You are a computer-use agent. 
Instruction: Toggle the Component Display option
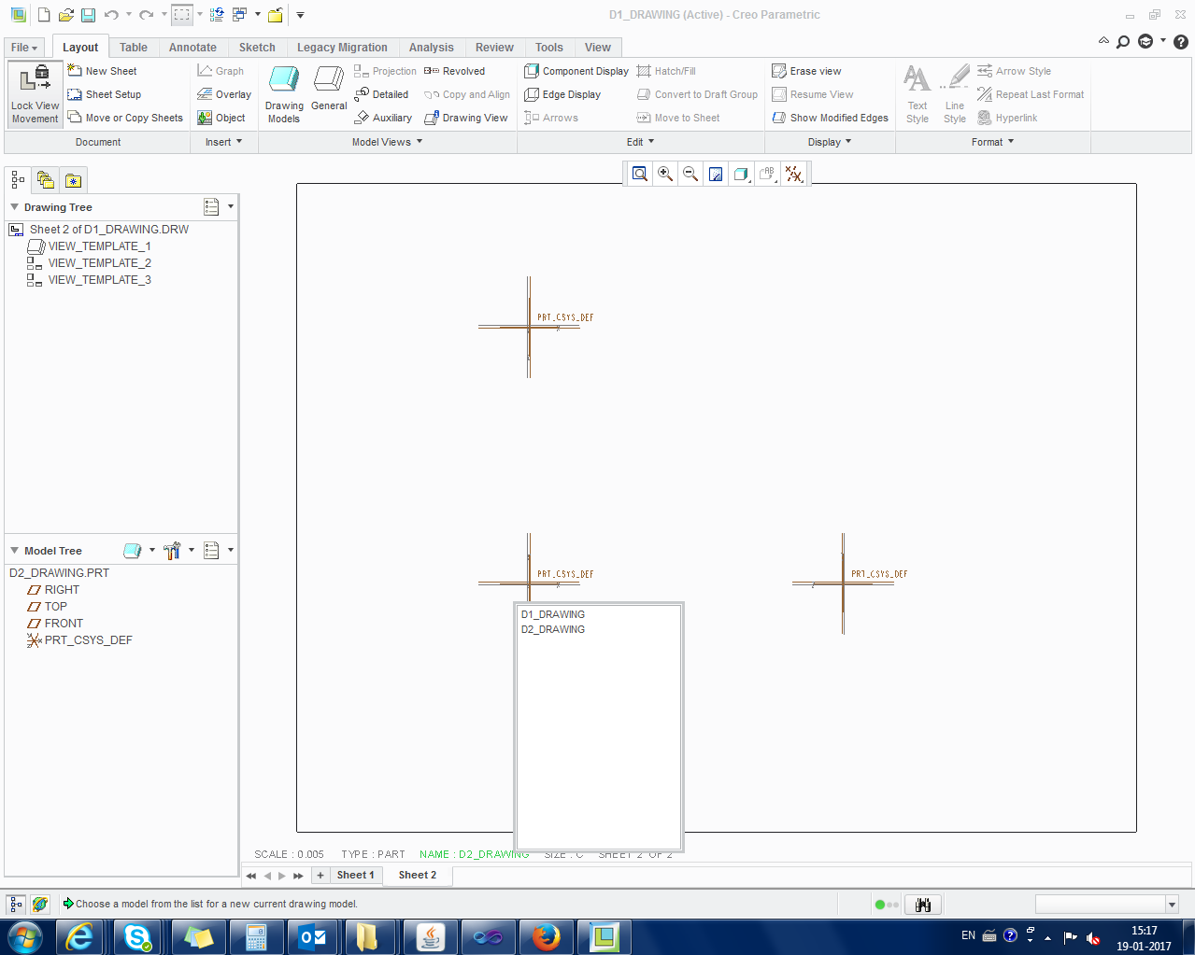coord(576,71)
